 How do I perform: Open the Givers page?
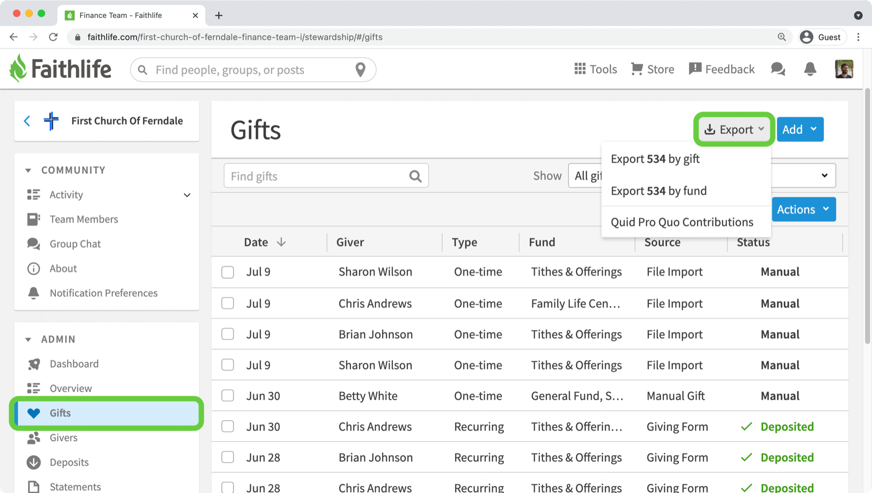pos(64,438)
